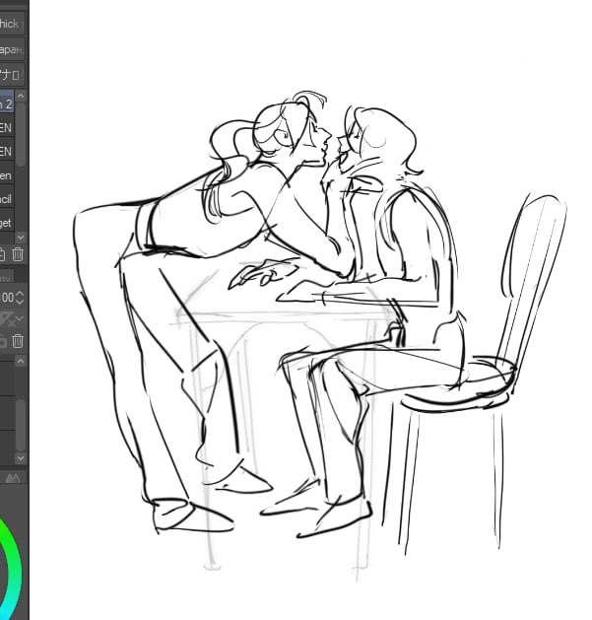This screenshot has height=620, width=592.
Task: Click the lower panel scrollbar thumb
Action: pyautogui.click(x=21, y=425)
